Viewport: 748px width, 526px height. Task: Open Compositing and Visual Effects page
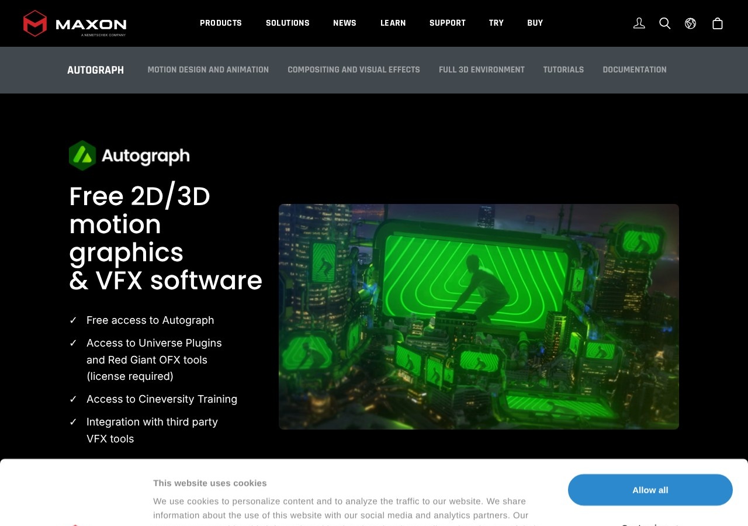point(354,70)
